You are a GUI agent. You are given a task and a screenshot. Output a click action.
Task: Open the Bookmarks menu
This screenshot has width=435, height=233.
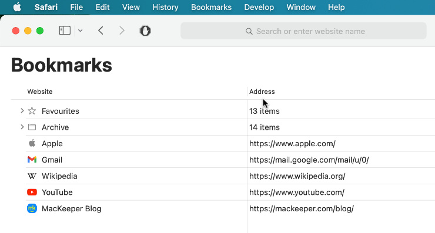click(x=212, y=7)
